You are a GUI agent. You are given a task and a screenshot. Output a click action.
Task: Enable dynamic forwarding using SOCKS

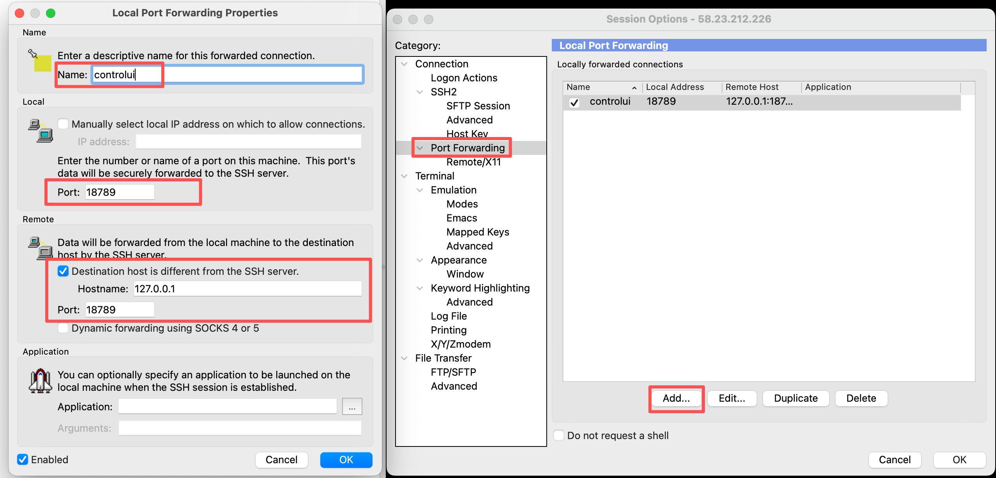[x=63, y=328]
